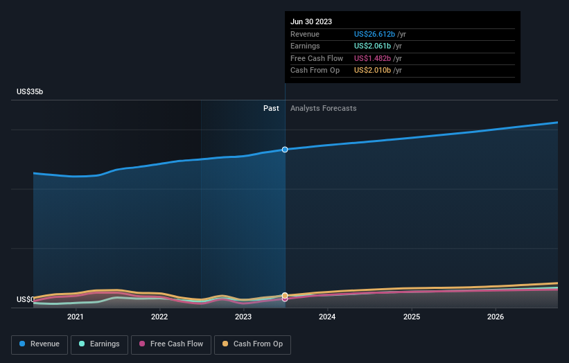Image resolution: width=569 pixels, height=363 pixels.
Task: Select the blue Revenue data point marker
Action: click(x=285, y=150)
